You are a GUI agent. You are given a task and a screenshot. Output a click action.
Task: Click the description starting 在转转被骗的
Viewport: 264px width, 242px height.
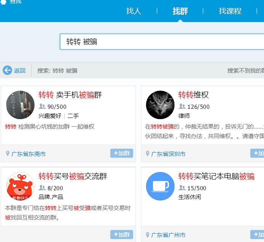[x=205, y=131]
